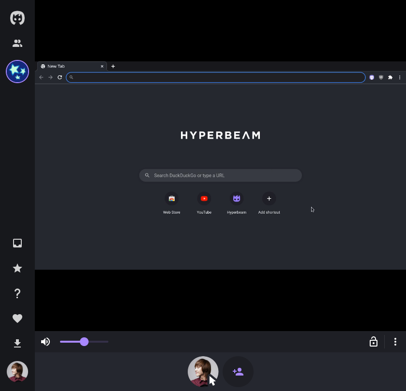406x391 pixels.
Task: Mute the volume speaker icon
Action: coord(45,342)
